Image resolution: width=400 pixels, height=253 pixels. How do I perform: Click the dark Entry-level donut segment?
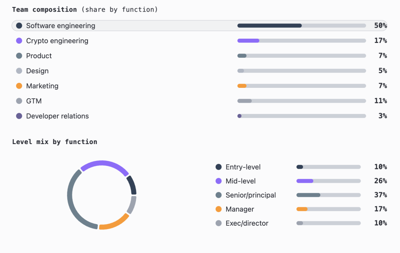click(x=132, y=185)
